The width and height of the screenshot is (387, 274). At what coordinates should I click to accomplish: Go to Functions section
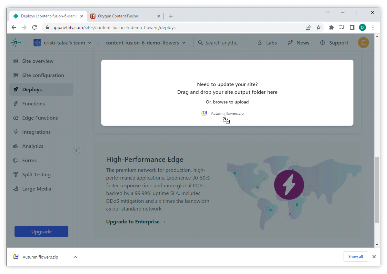pyautogui.click(x=41, y=103)
